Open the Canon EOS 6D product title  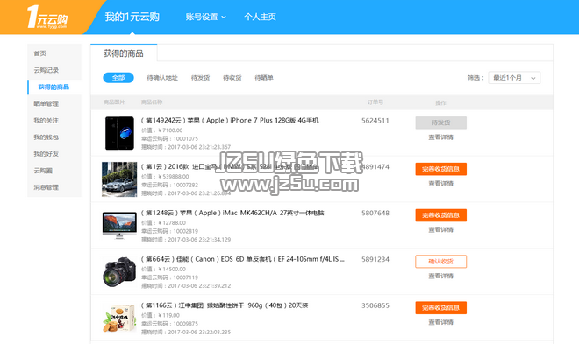243,259
